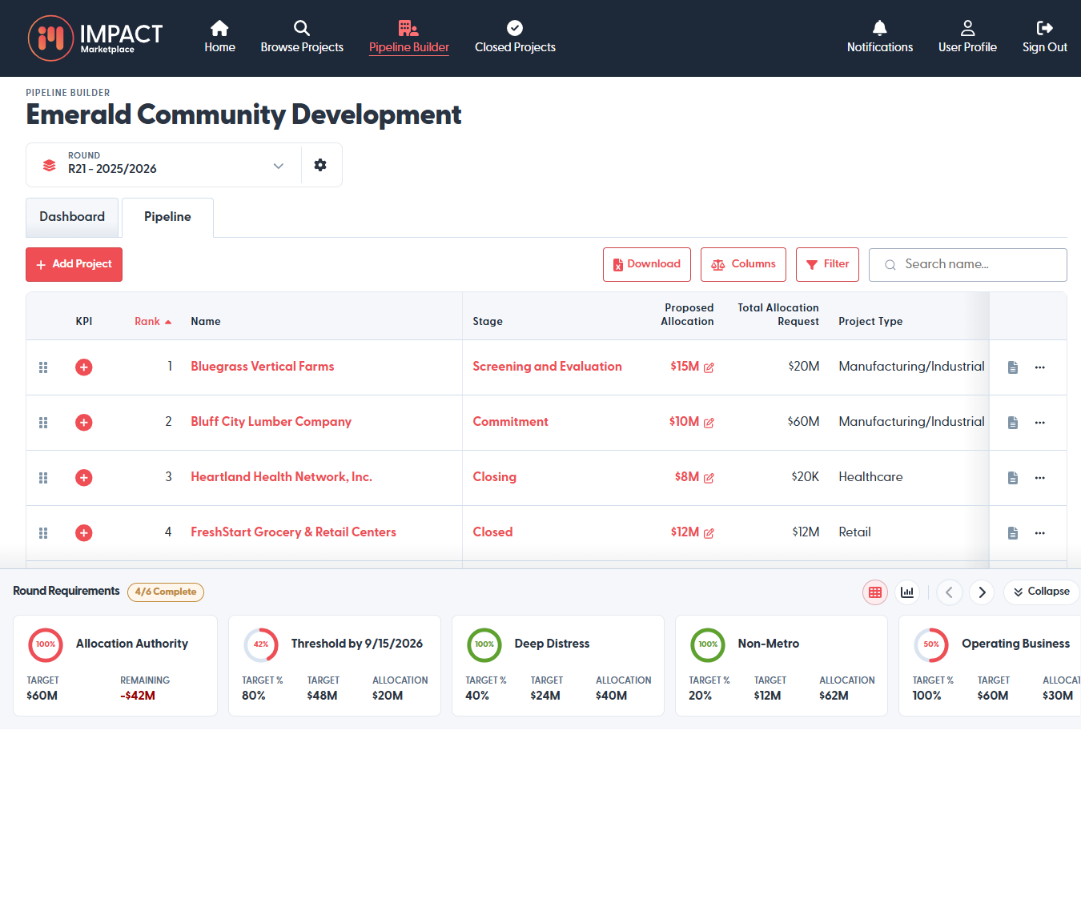Click the 4/6 Complete badge
This screenshot has height=919, width=1081.
(166, 592)
